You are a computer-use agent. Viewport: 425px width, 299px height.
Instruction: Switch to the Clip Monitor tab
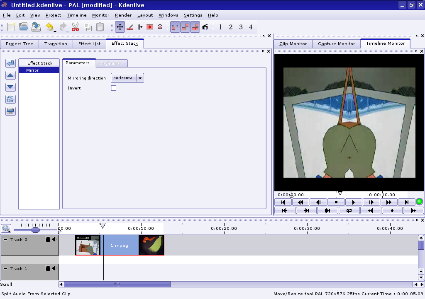point(293,44)
